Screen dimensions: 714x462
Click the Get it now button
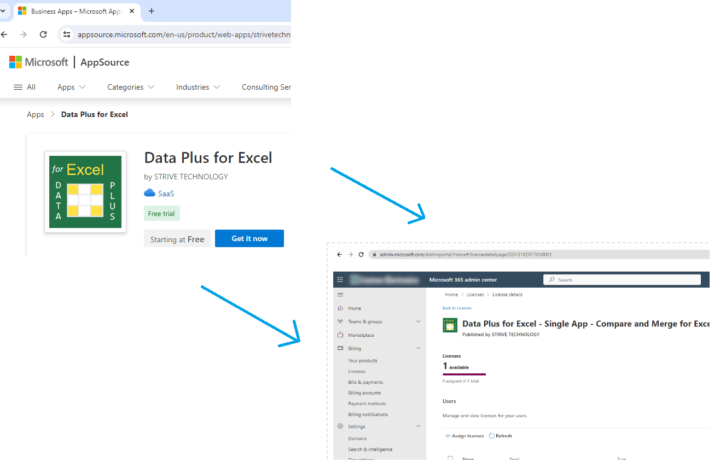(249, 238)
